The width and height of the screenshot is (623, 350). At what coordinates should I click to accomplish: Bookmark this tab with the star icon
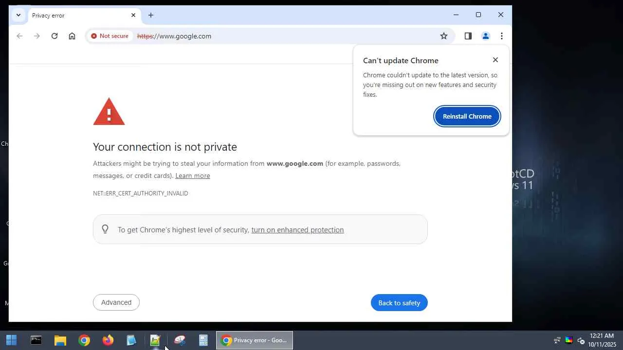pyautogui.click(x=444, y=36)
